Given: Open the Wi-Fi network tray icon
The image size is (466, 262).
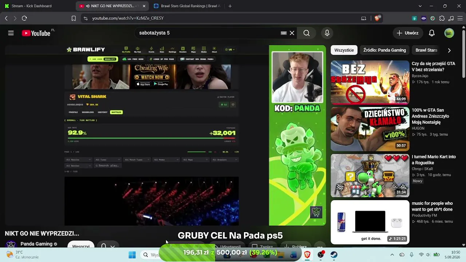Looking at the screenshot, I should pos(421,255).
